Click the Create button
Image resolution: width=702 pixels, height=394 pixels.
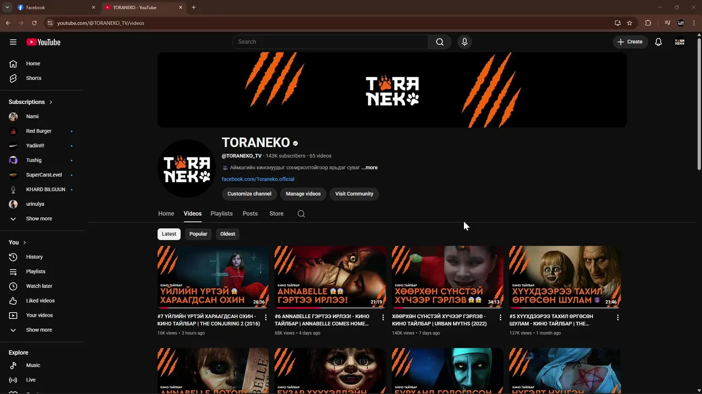pos(630,42)
